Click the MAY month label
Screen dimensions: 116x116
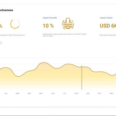(41, 93)
